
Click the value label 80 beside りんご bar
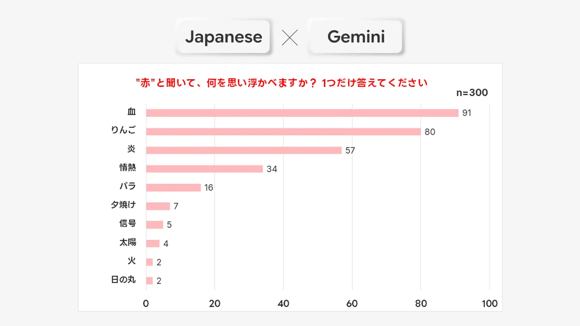[430, 132]
